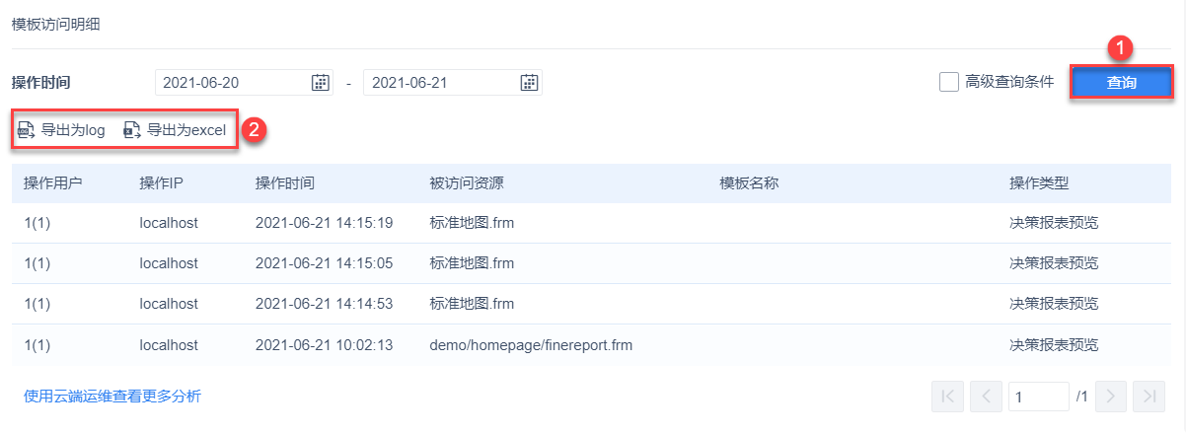
Task: Jump to the last page arrow
Action: pos(1149,397)
